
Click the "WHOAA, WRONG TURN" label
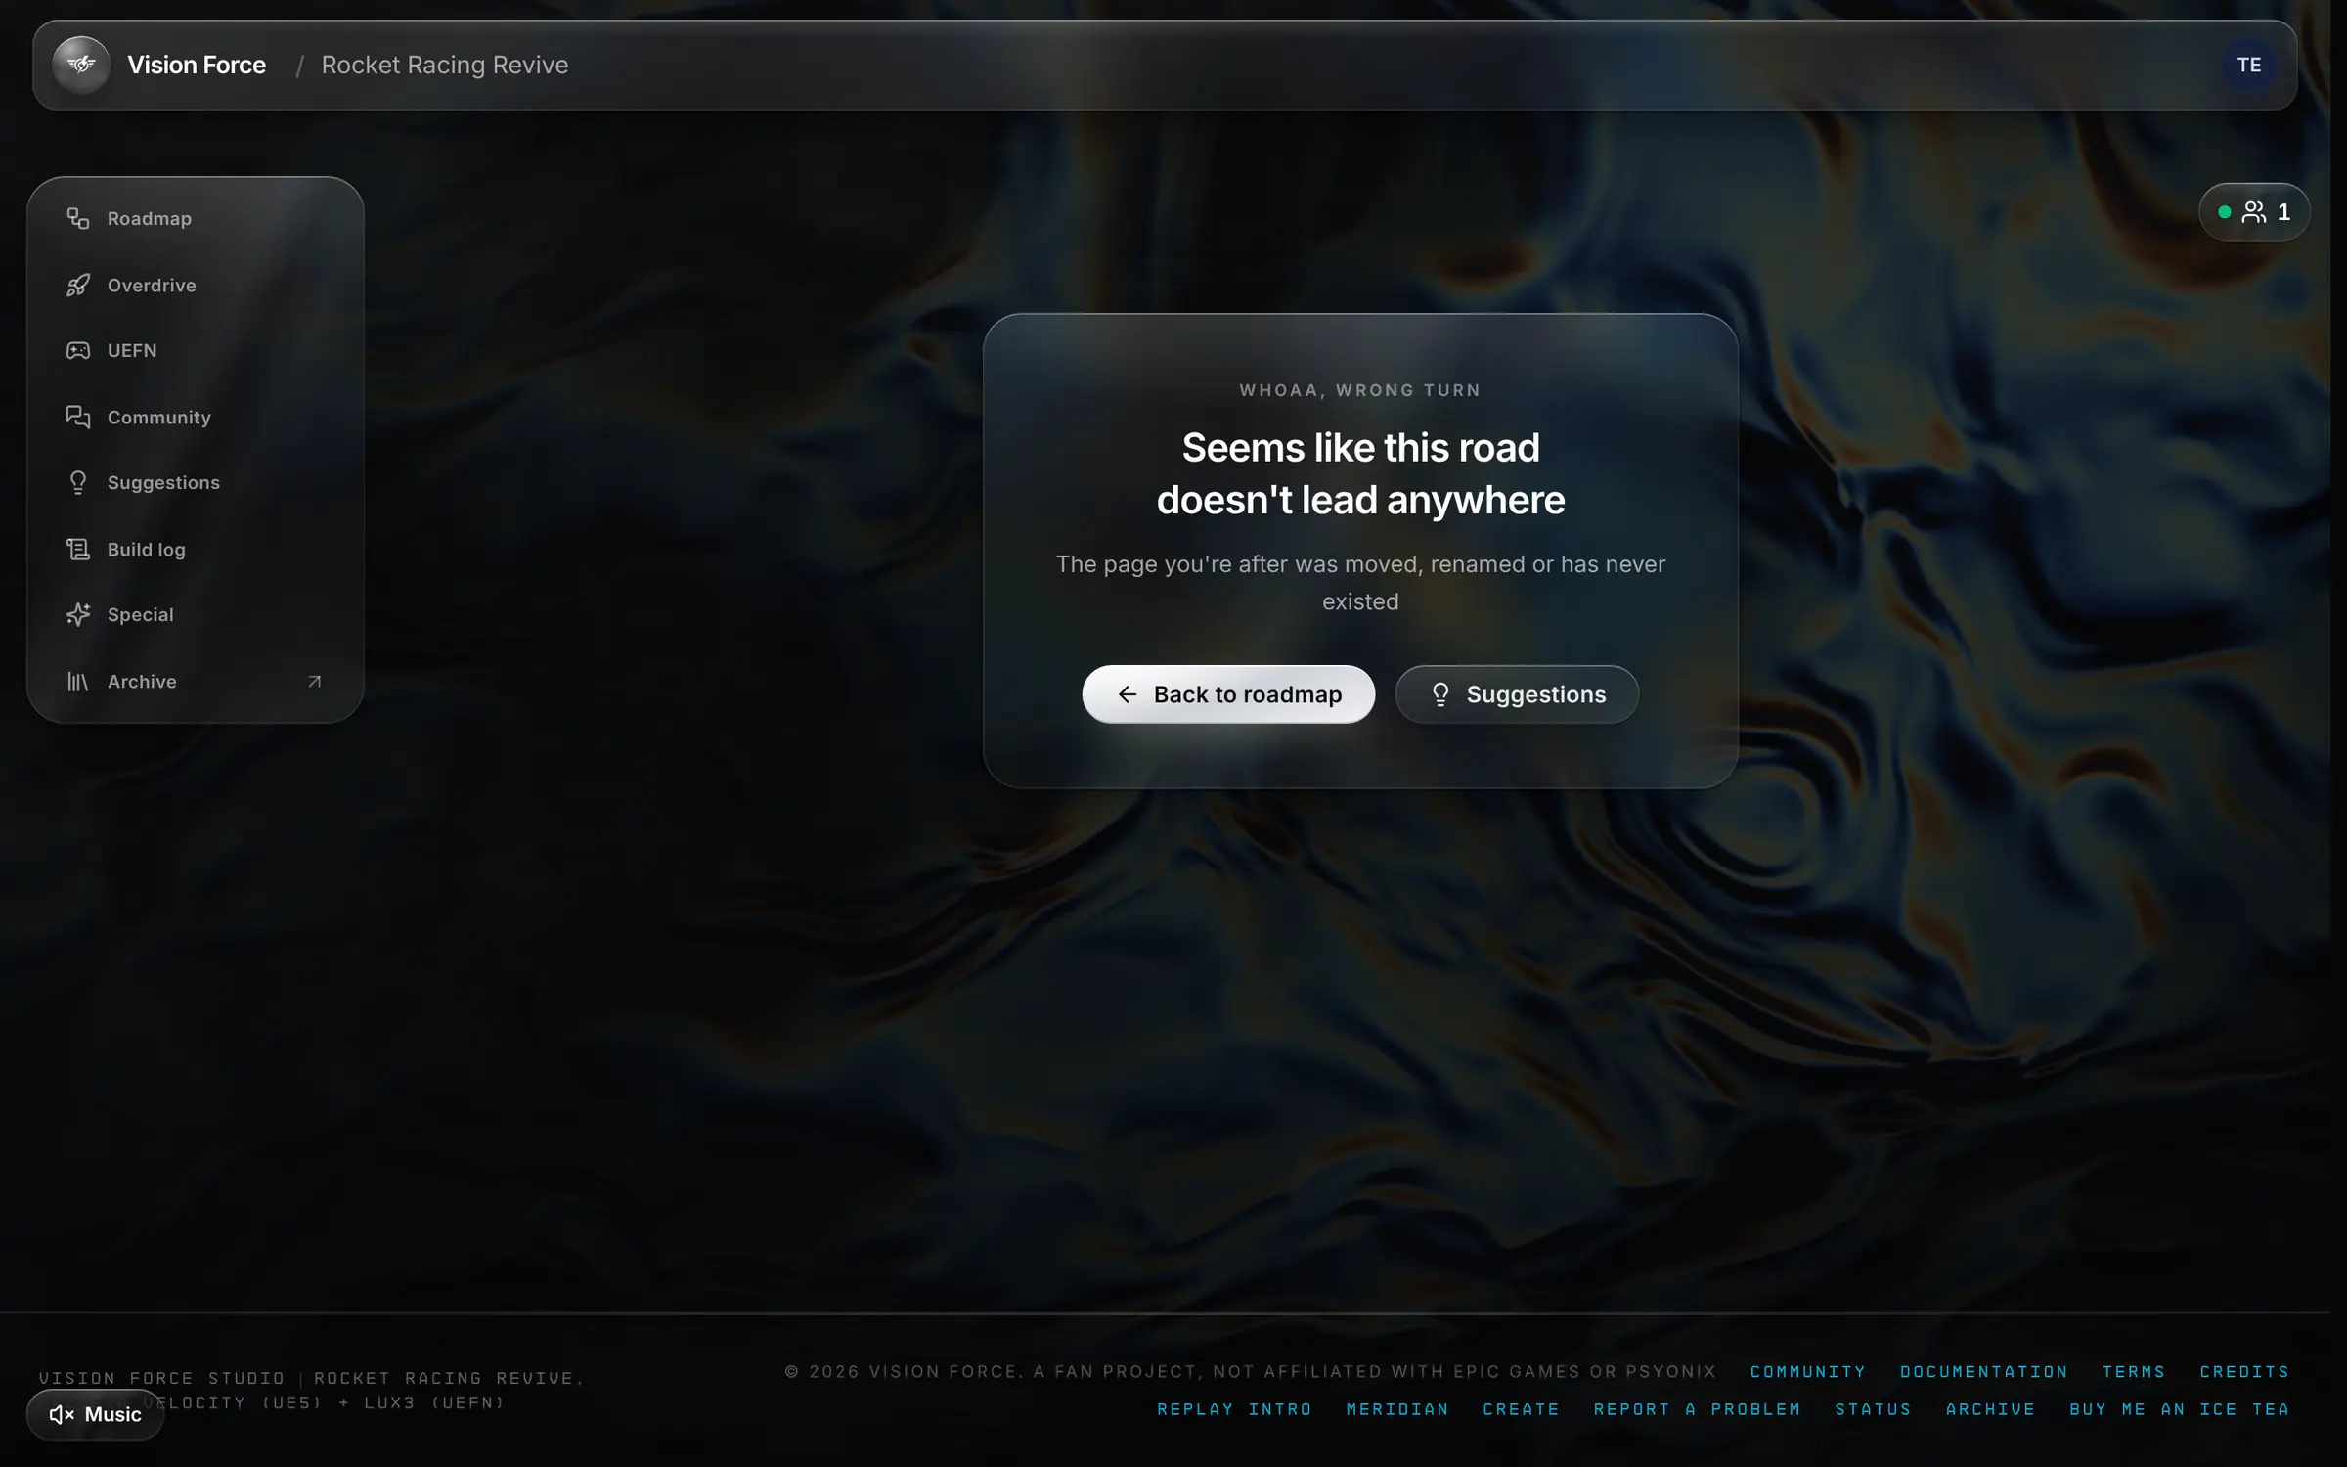[1360, 390]
